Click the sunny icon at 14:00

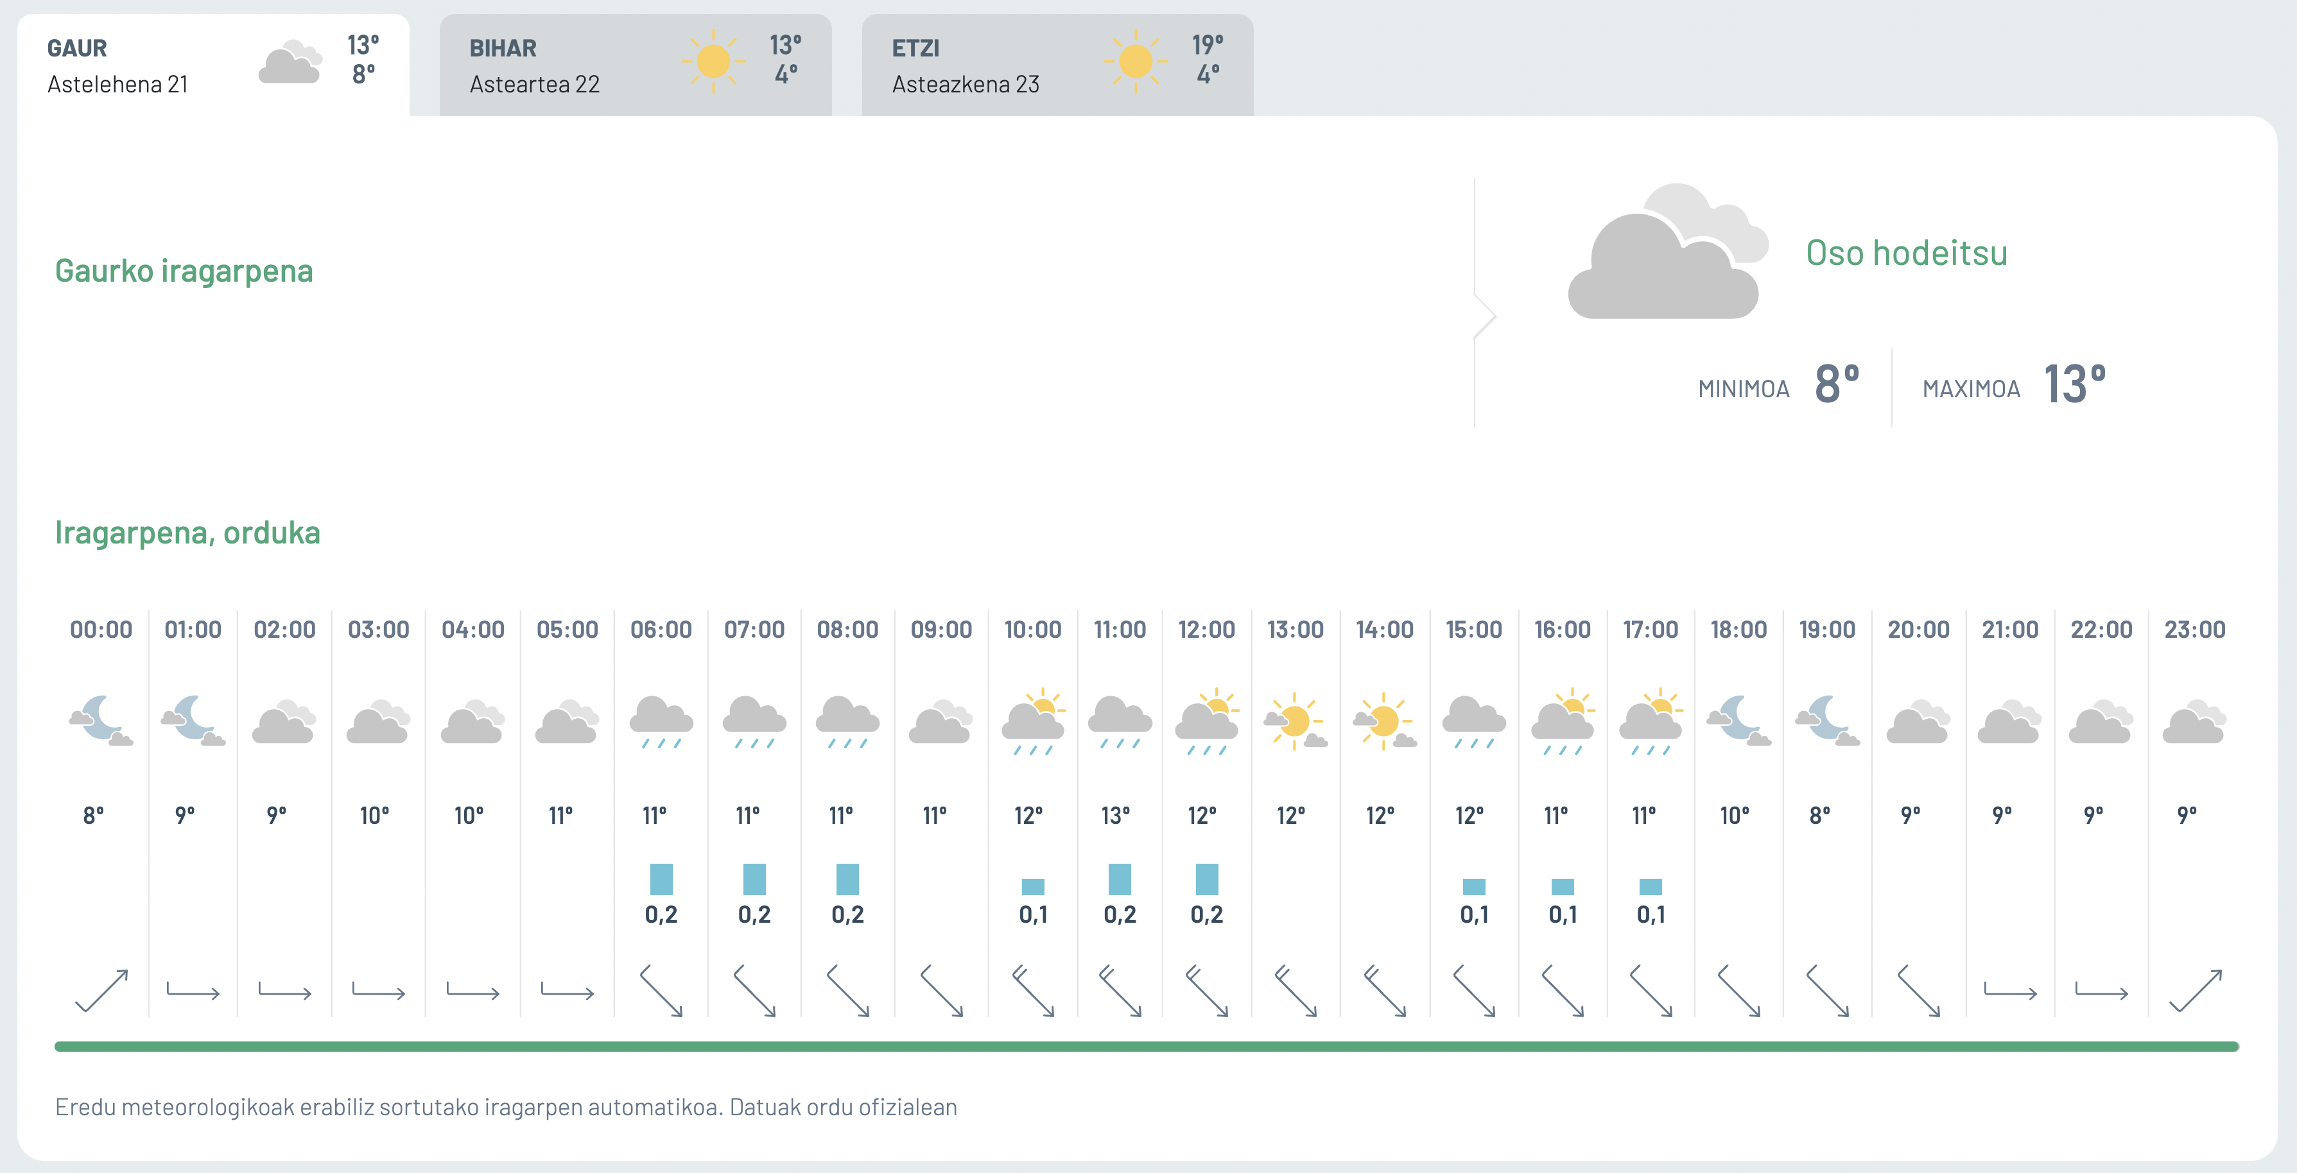tap(1385, 720)
